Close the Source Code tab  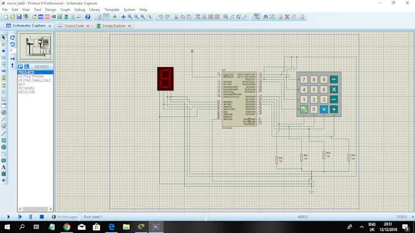(x=88, y=26)
